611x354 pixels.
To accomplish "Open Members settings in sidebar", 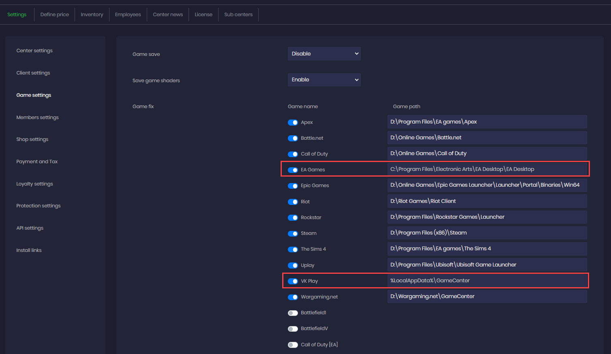I will [37, 117].
